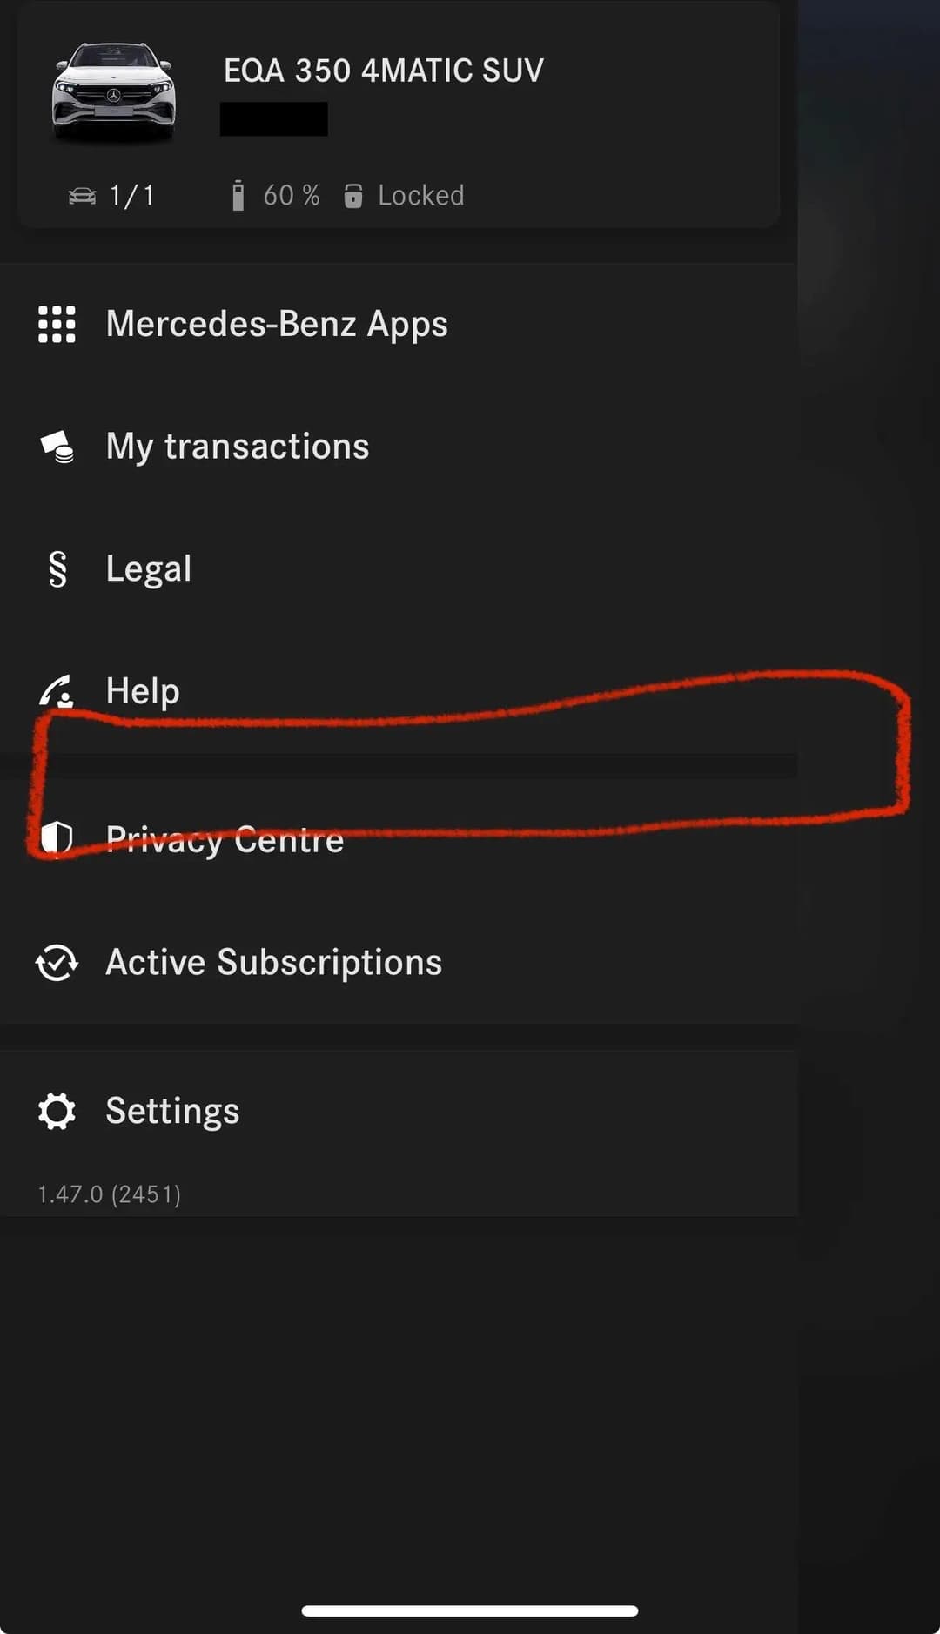Tap the Settings gear icon
This screenshot has width=940, height=1634.
[57, 1112]
